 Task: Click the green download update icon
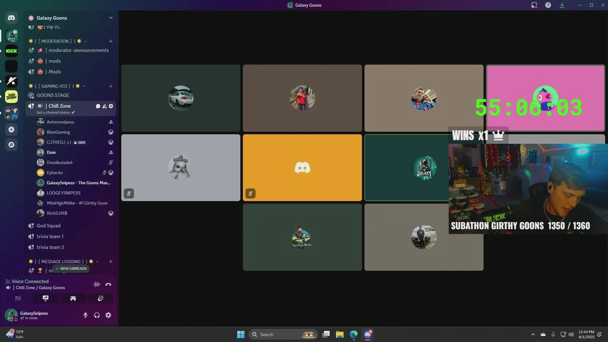pos(562,5)
